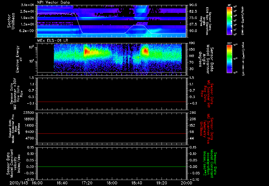Click the 190 scanner angle tick label
The image size is (269, 186).
(x=192, y=43)
